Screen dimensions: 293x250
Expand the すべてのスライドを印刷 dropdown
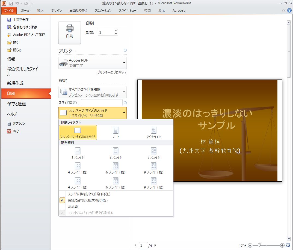pyautogui.click(x=93, y=92)
